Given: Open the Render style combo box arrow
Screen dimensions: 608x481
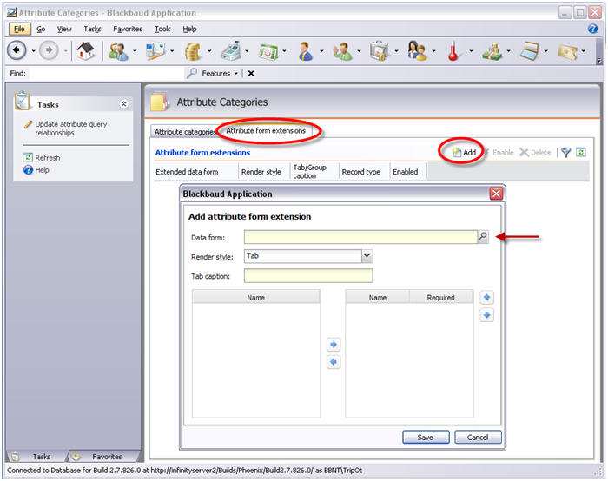Looking at the screenshot, I should click(367, 256).
